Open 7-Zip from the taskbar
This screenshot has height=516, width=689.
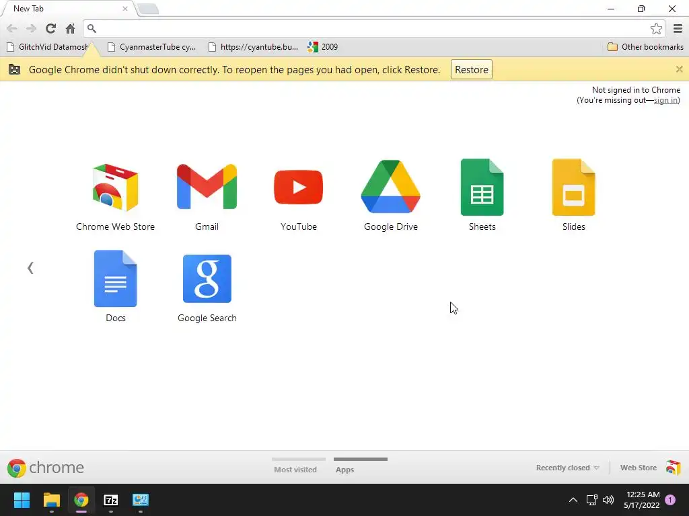click(111, 500)
